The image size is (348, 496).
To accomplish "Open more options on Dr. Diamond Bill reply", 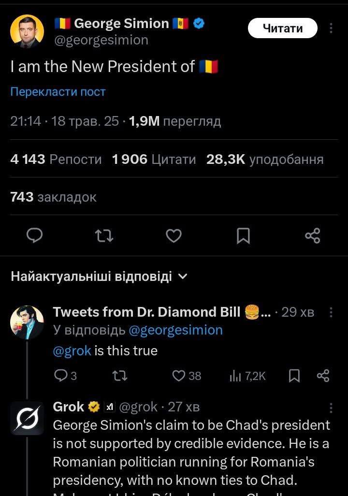I will tap(331, 312).
